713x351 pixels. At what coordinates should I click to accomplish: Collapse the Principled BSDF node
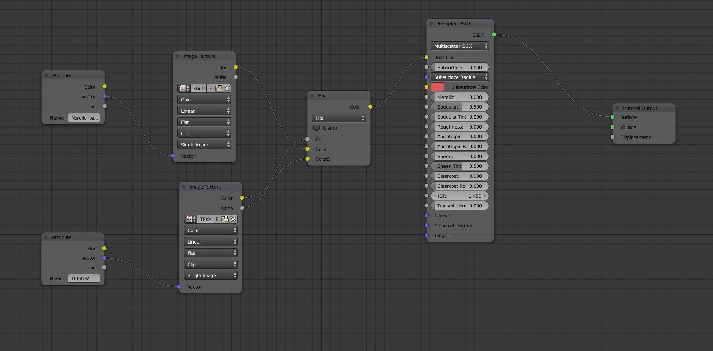coord(431,24)
